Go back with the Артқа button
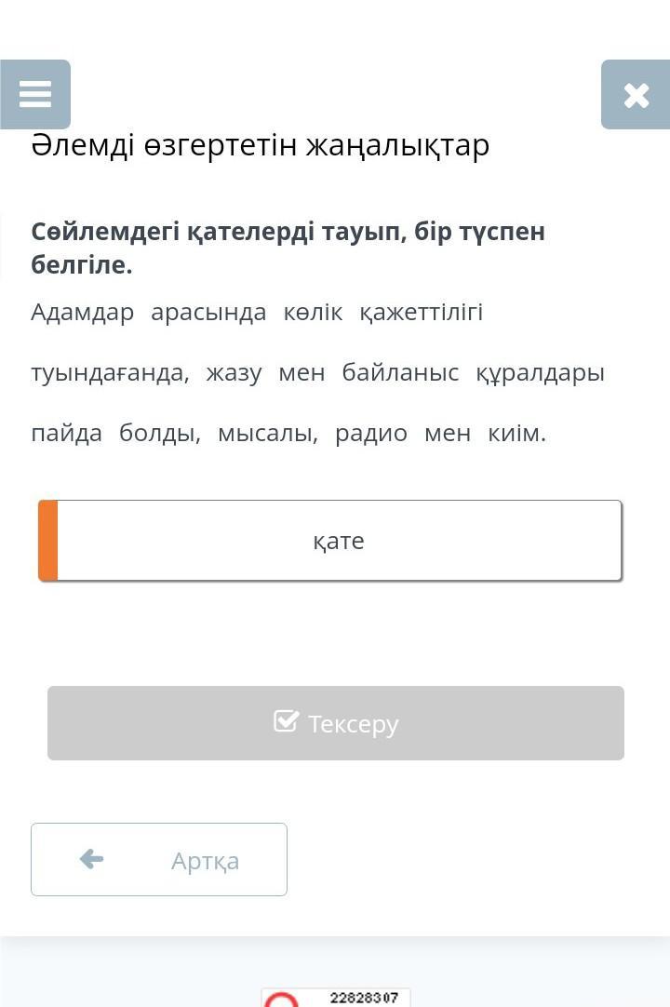670x1007 pixels. (x=159, y=859)
